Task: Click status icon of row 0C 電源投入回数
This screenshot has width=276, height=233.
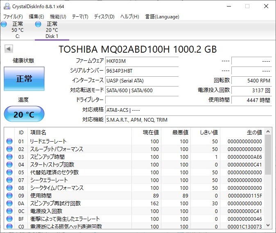Action: 9,211
